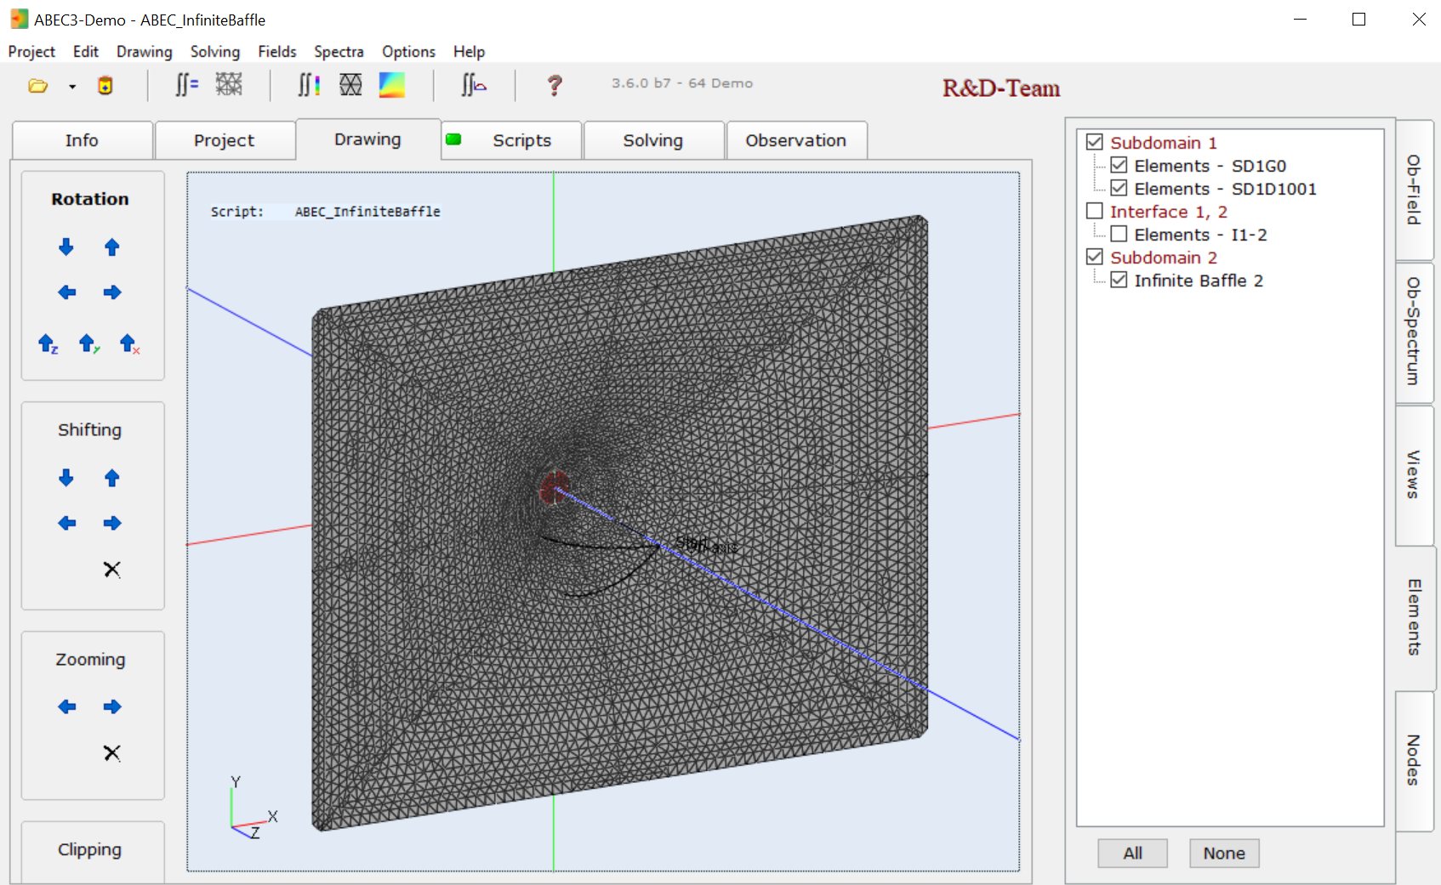Click the Clipping panel label
The height and width of the screenshot is (885, 1441).
(89, 849)
